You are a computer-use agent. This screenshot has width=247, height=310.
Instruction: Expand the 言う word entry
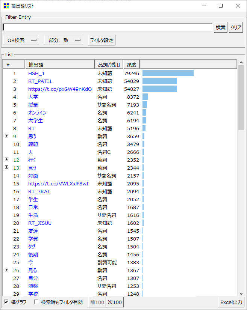pyautogui.click(x=6, y=167)
